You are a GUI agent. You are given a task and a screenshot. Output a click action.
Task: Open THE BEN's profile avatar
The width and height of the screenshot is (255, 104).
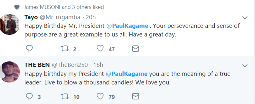10,72
